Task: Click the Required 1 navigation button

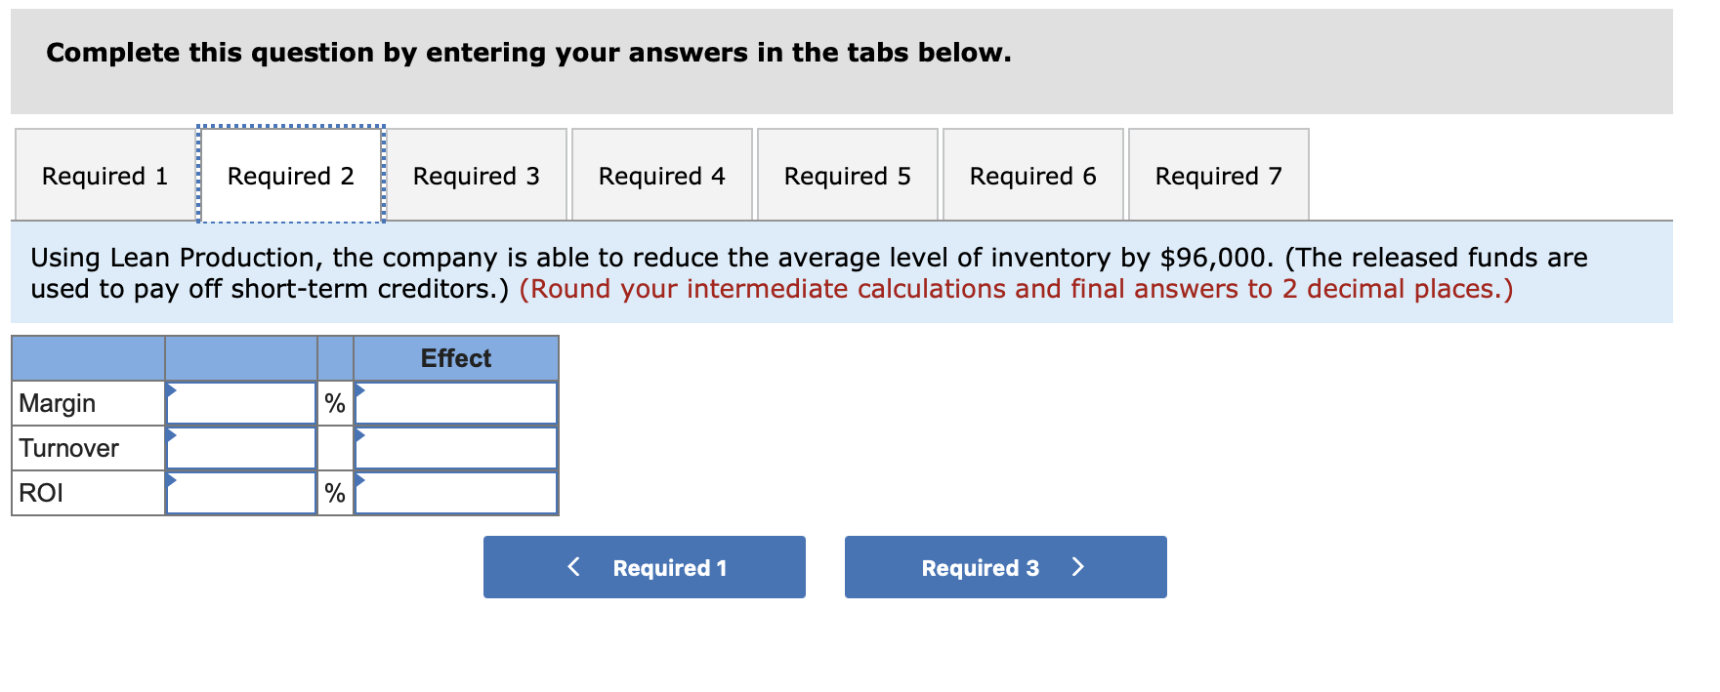Action: point(645,567)
